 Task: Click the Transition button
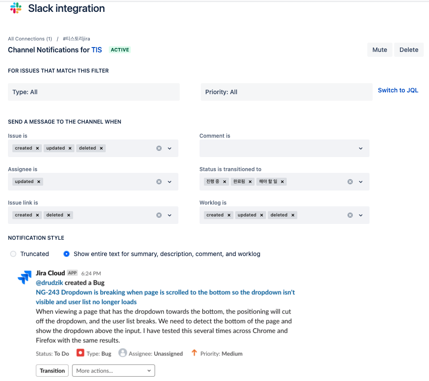52,370
